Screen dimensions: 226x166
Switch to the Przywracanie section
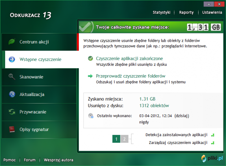pos(39,112)
